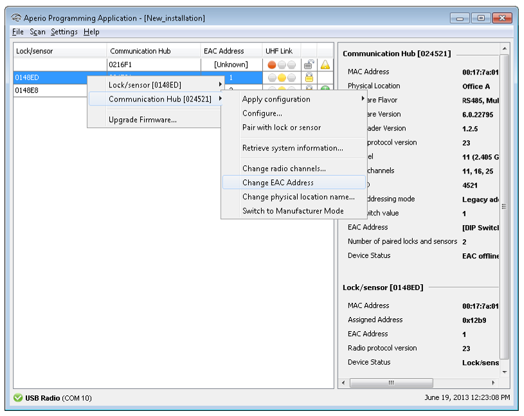Maximize the Aperio Programming Application window

(481, 18)
